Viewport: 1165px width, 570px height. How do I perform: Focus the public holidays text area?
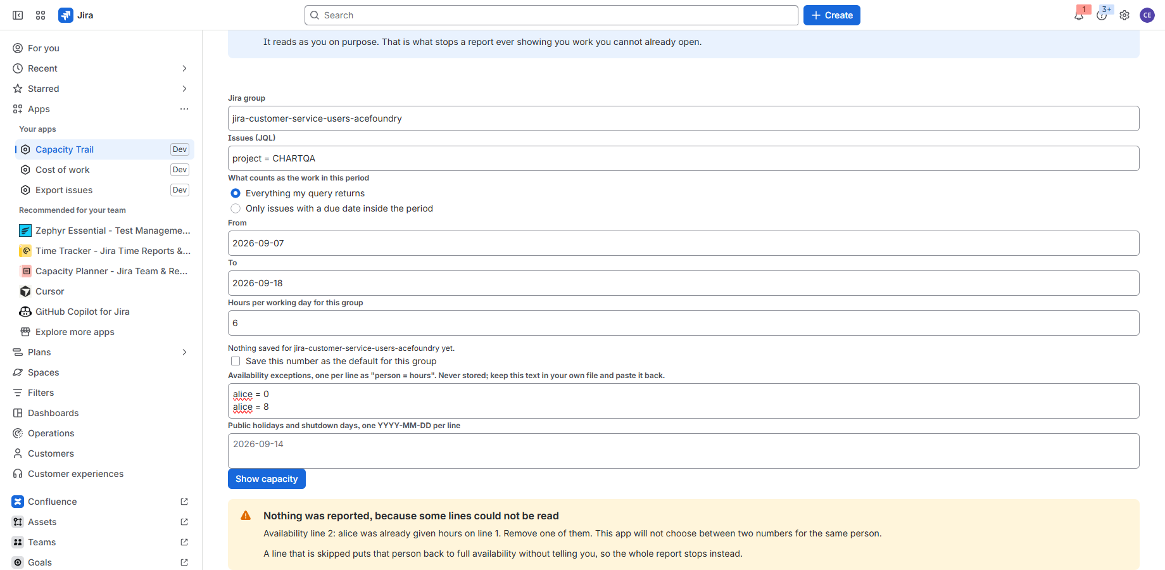684,451
